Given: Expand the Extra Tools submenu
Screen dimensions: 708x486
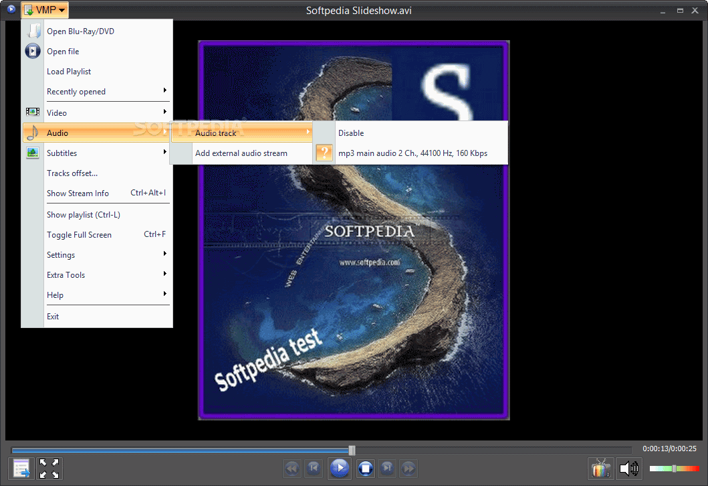Looking at the screenshot, I should [97, 275].
